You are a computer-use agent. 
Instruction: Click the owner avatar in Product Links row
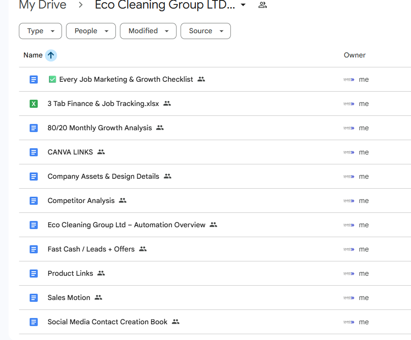point(349,274)
